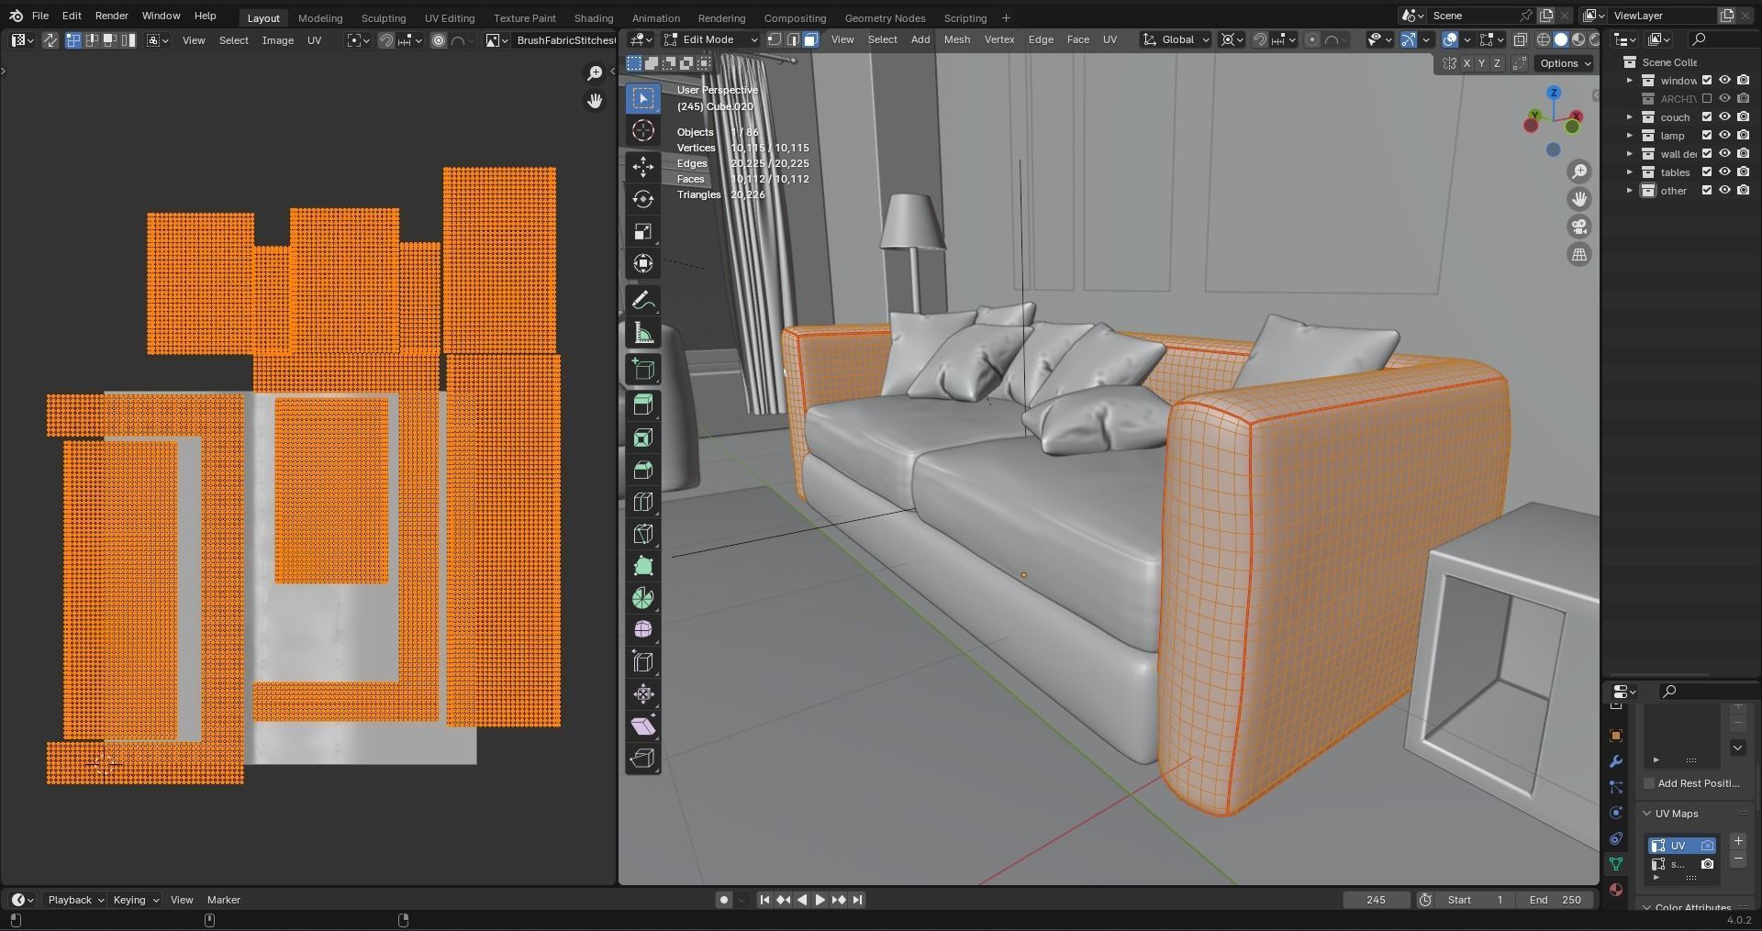Viewport: 1762px width, 931px height.
Task: Click the viewport zoom magnifier icon
Action: click(1579, 172)
